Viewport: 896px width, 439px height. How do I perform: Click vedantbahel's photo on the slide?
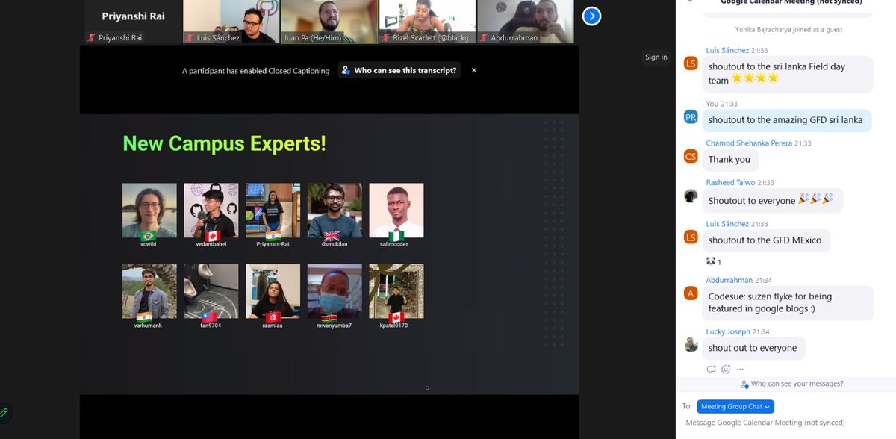pos(211,211)
